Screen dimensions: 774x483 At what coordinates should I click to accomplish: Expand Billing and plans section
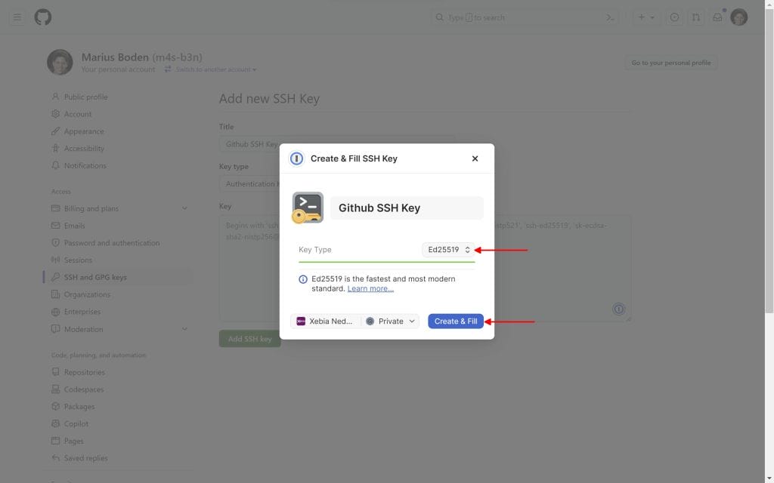[x=184, y=208]
